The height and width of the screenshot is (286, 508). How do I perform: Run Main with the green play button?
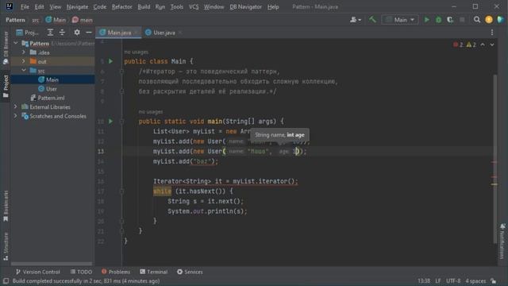(427, 20)
